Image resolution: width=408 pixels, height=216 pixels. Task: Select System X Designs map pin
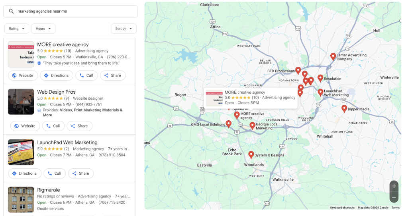251,154
